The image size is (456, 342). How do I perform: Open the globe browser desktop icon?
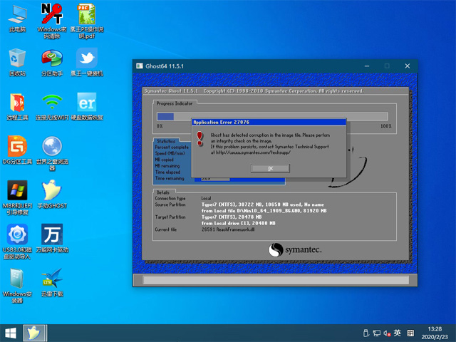(x=52, y=154)
